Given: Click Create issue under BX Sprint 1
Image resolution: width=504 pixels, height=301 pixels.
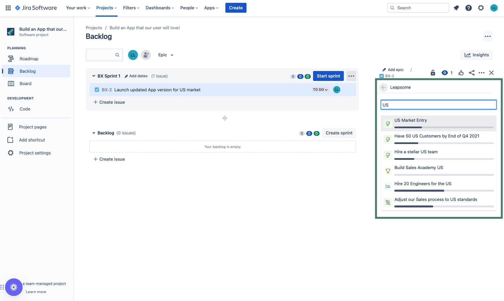Looking at the screenshot, I should coord(109,102).
